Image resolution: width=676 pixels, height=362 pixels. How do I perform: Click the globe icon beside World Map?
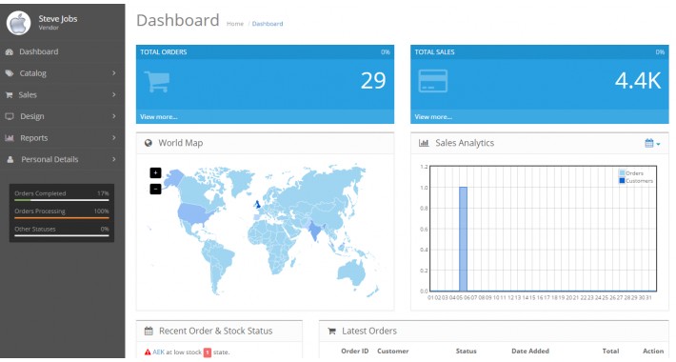149,143
